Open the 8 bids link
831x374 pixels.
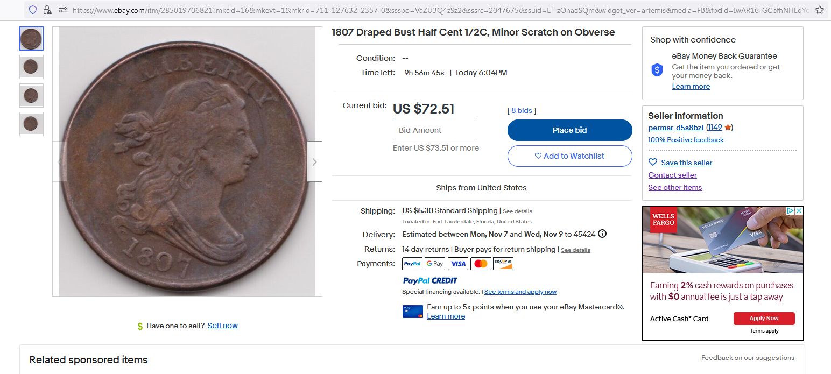point(522,111)
